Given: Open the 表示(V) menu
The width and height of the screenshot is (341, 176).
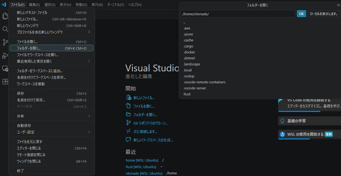Looking at the screenshot, I should click(x=65, y=5).
